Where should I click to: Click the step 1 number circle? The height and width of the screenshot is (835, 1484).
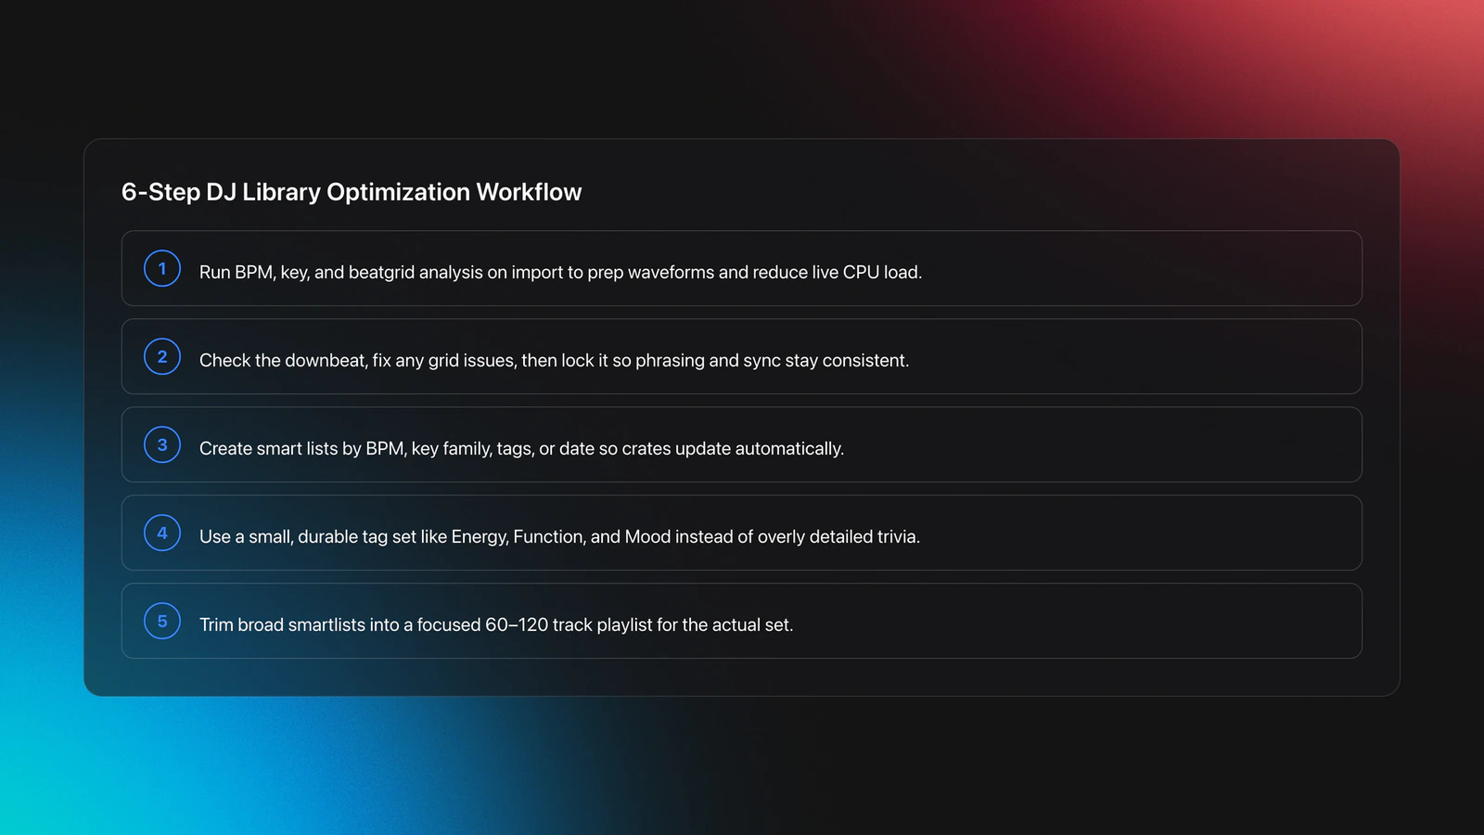162,268
